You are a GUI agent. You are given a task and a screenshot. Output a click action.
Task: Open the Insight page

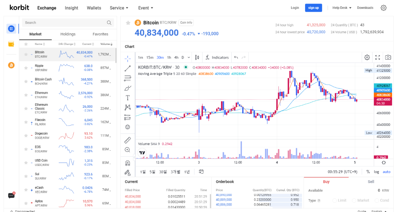[x=71, y=8]
